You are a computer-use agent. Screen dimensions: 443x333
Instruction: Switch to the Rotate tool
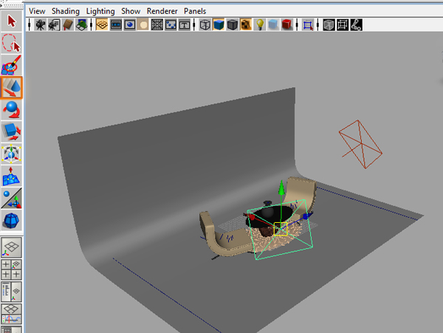pos(12,109)
